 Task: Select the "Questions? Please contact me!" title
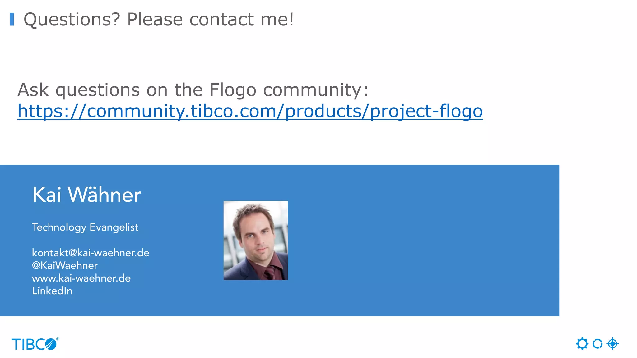point(159,19)
